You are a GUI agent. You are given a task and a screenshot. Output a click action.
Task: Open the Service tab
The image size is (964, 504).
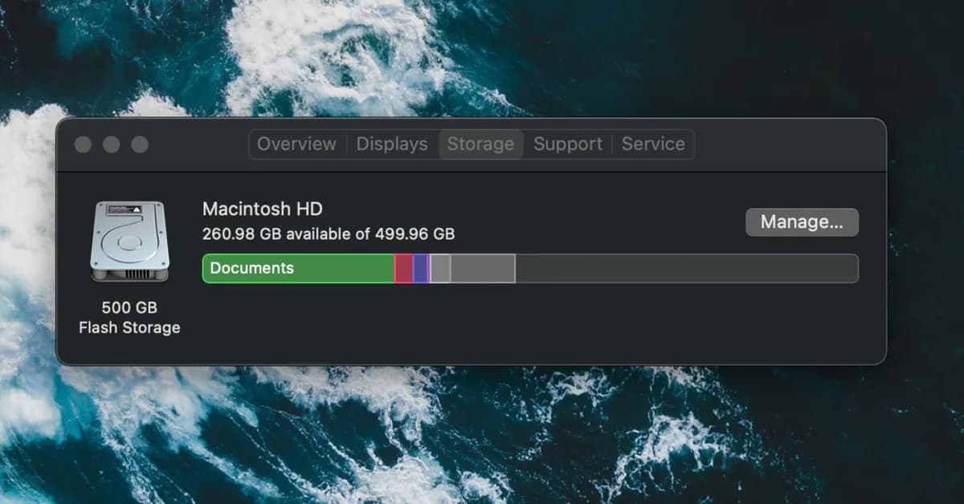(653, 144)
